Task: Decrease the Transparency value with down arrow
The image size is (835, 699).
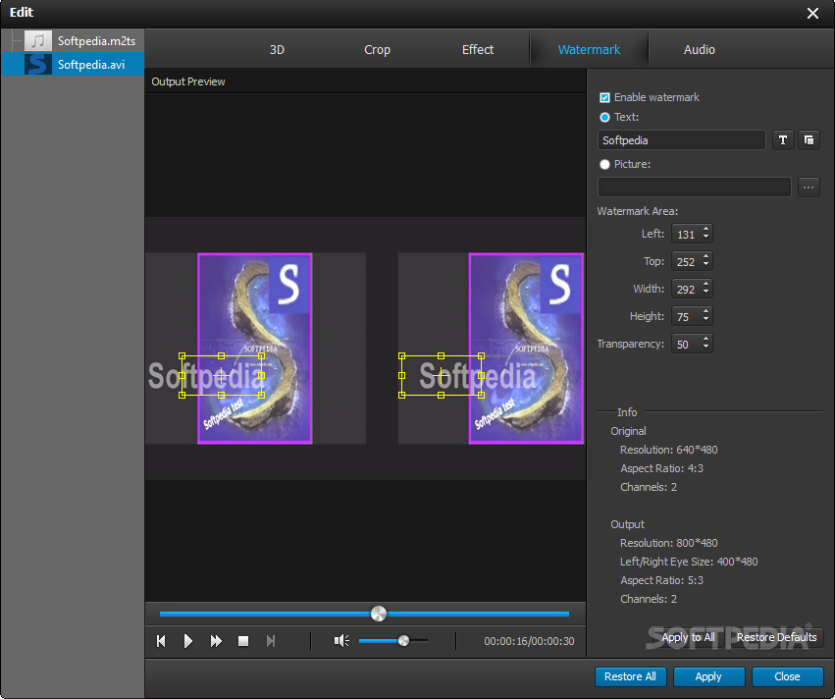Action: coord(706,348)
